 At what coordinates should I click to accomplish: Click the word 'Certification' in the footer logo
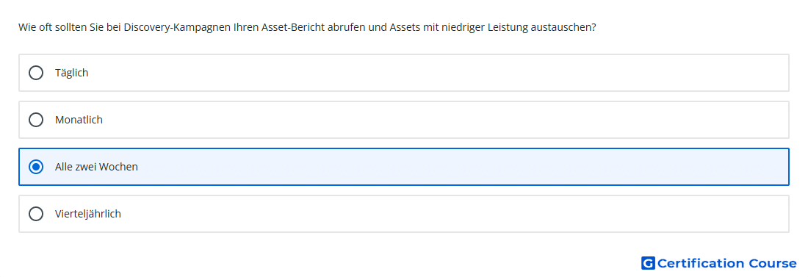(701, 263)
